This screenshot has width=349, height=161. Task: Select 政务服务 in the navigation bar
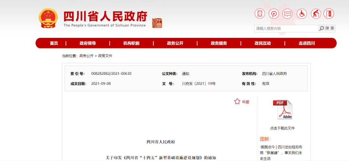219,43
